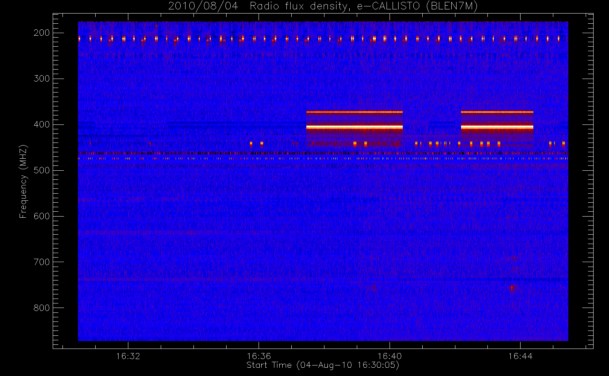
Task: Click the 16:32 time tick label
Action: tap(128, 356)
